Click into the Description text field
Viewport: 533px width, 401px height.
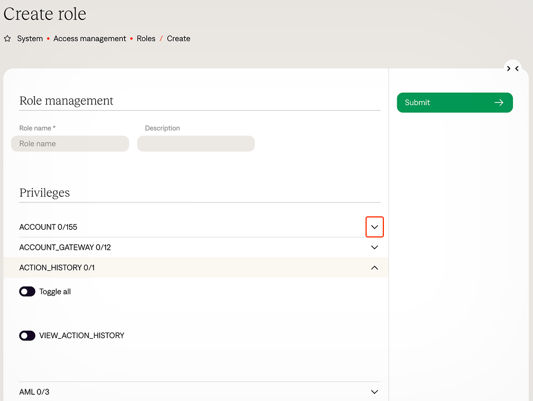[x=196, y=143]
